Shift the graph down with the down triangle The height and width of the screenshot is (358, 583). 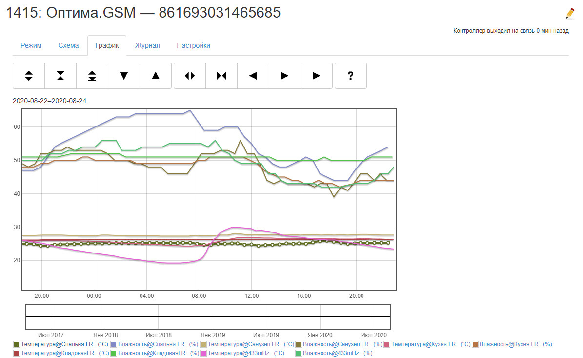pyautogui.click(x=124, y=76)
